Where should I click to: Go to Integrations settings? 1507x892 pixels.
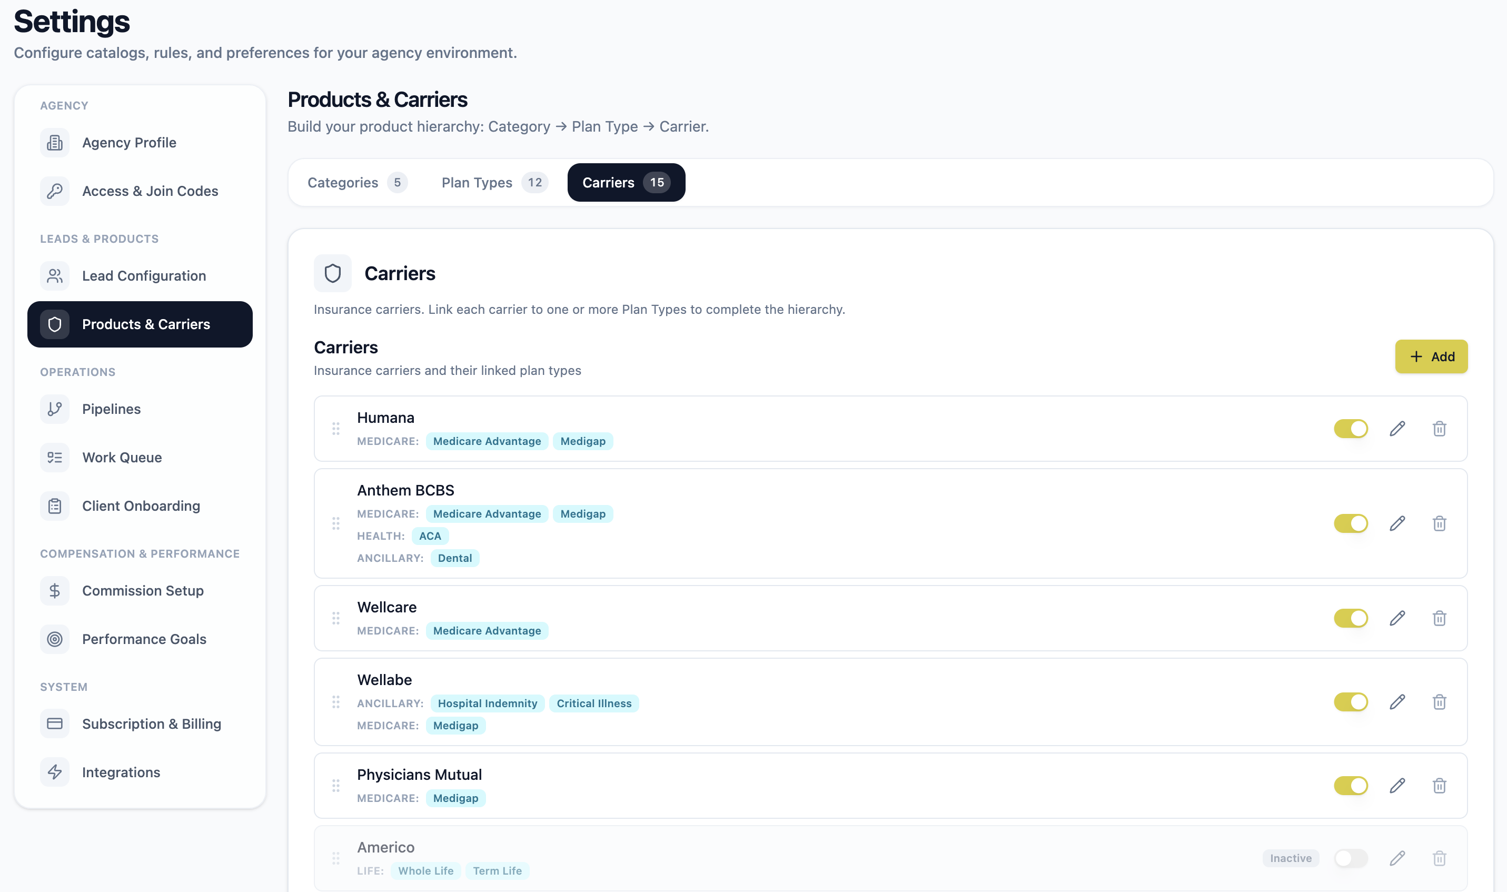140,772
